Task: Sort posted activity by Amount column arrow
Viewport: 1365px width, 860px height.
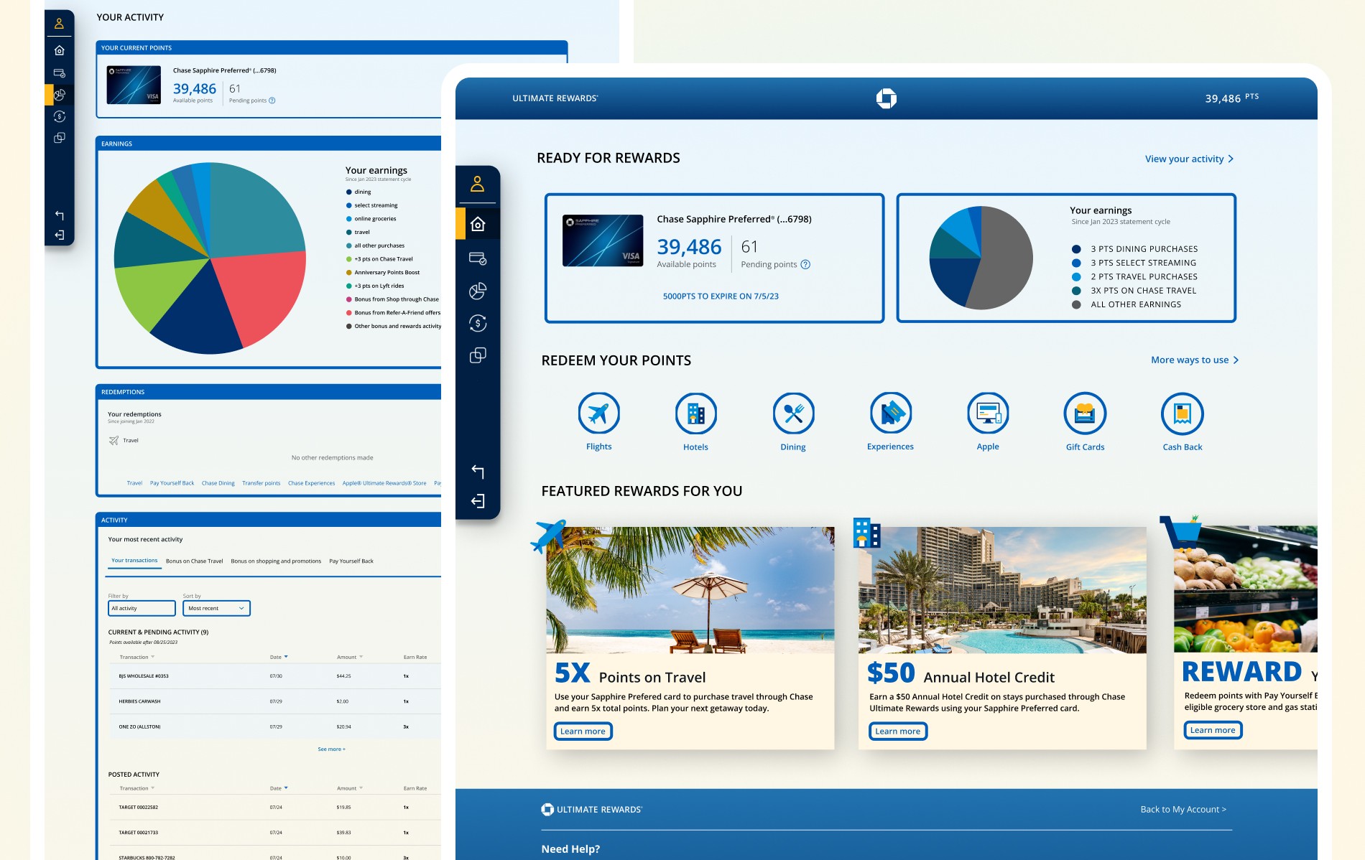Action: 361,788
